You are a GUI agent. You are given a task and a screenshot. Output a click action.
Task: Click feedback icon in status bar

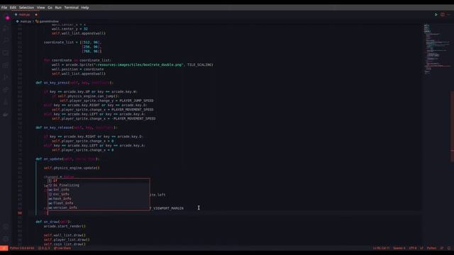tap(442, 248)
